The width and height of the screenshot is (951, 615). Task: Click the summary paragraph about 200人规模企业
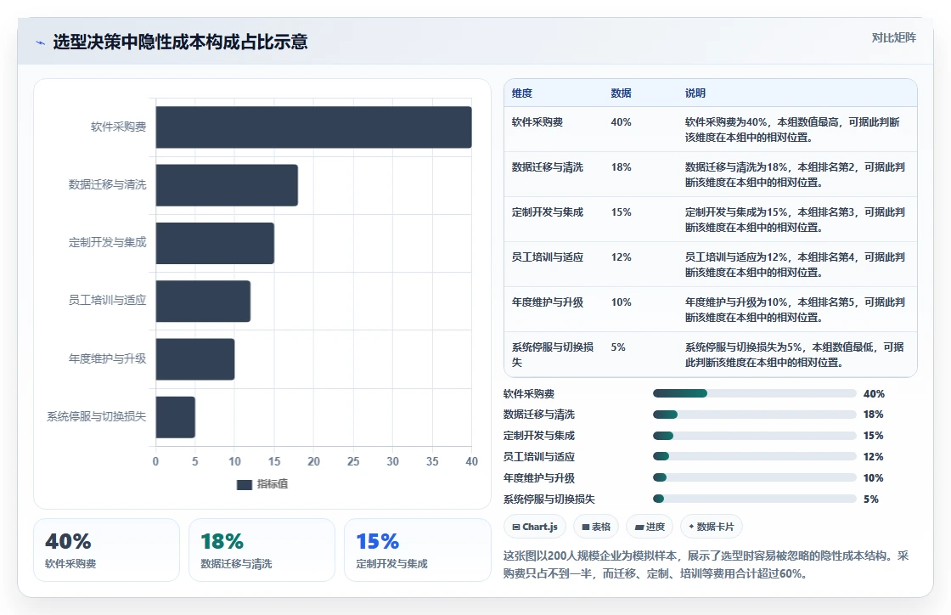click(x=706, y=565)
